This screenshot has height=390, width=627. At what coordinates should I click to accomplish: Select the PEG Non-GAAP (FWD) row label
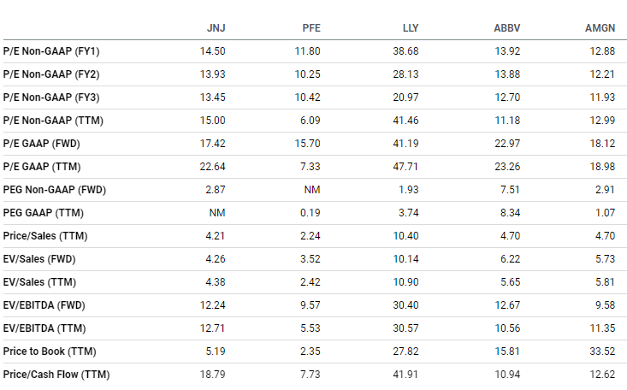(x=55, y=190)
